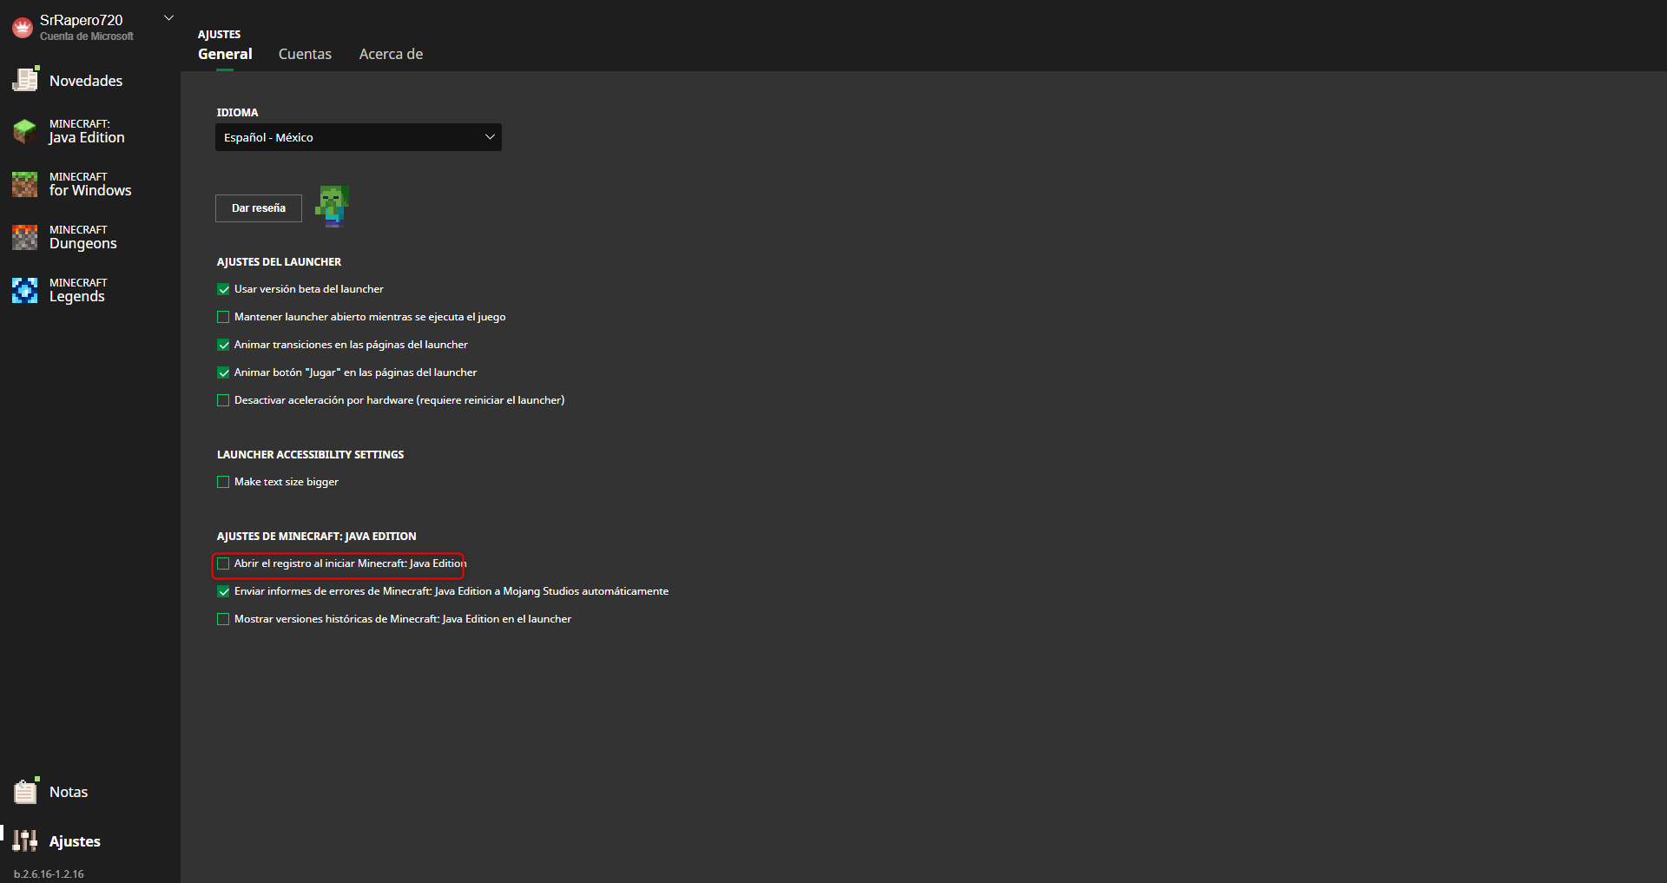Enable Mantener launcher abierto mientras se ejecuta

point(223,317)
